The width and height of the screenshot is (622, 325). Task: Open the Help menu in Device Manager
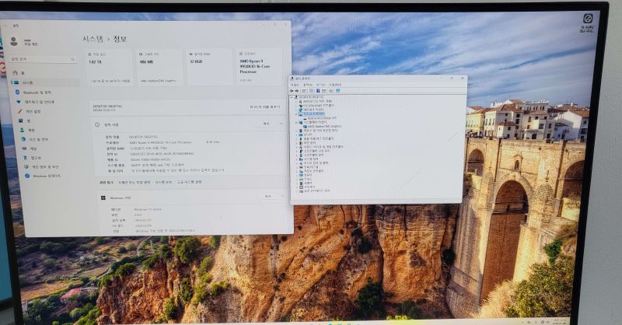[x=334, y=84]
